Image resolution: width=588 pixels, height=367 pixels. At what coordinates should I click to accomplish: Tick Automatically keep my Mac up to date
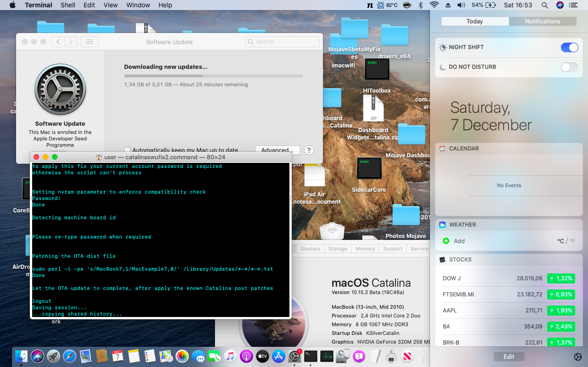pos(127,150)
